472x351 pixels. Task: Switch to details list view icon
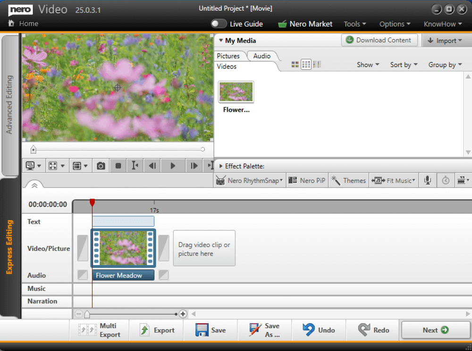tap(317, 64)
